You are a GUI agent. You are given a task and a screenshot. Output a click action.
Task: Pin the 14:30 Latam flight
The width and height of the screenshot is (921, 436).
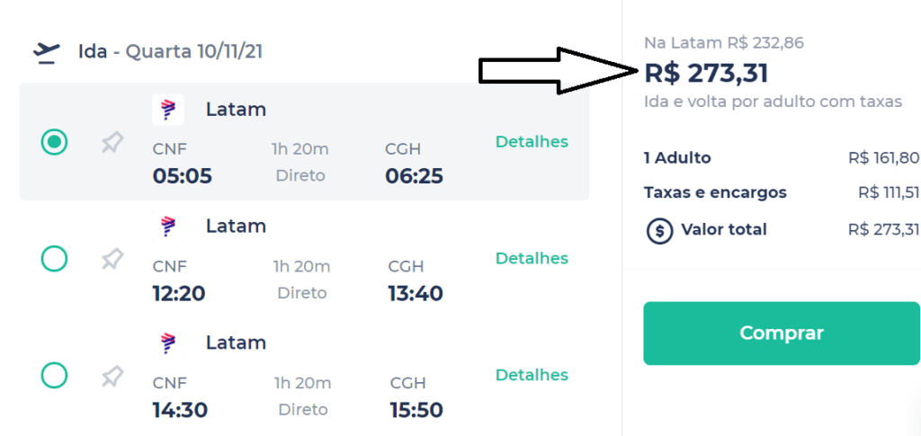point(112,376)
